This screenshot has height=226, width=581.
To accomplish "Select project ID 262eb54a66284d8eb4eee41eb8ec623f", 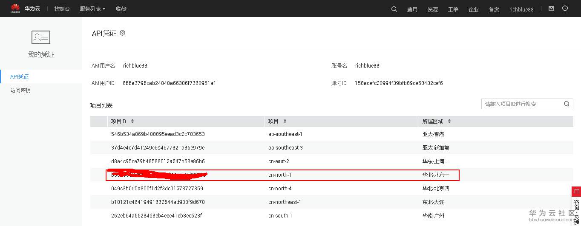I will click(157, 216).
